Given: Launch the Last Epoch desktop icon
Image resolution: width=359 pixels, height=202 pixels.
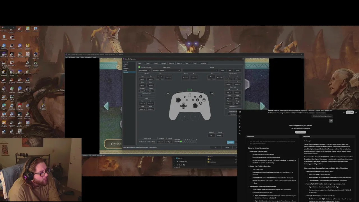Looking at the screenshot, I should (x=4, y=89).
